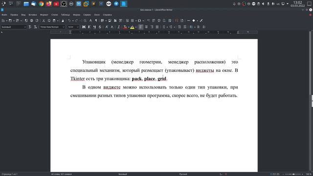Click the Basic Shapes diamond icon
313x176 pixels.
coord(194,21)
